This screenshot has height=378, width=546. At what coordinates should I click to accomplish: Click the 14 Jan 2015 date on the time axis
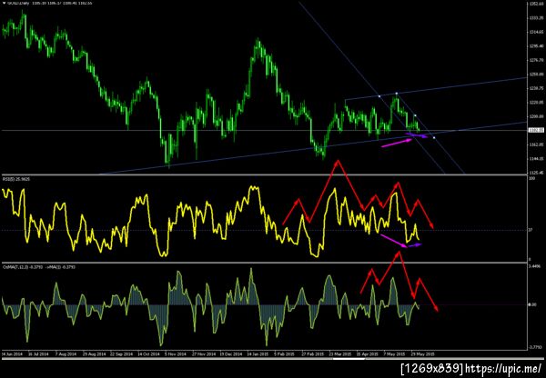pos(258,353)
